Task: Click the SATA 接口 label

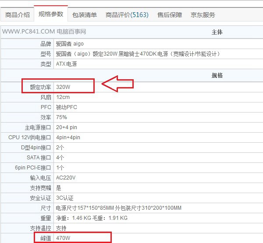Action: [x=39, y=158]
